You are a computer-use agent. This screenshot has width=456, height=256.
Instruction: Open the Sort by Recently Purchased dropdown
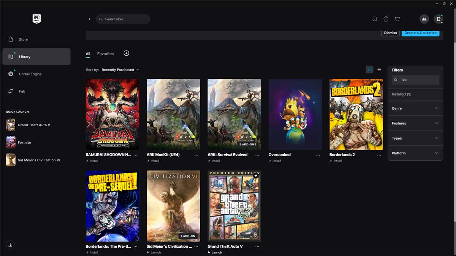tap(120, 70)
